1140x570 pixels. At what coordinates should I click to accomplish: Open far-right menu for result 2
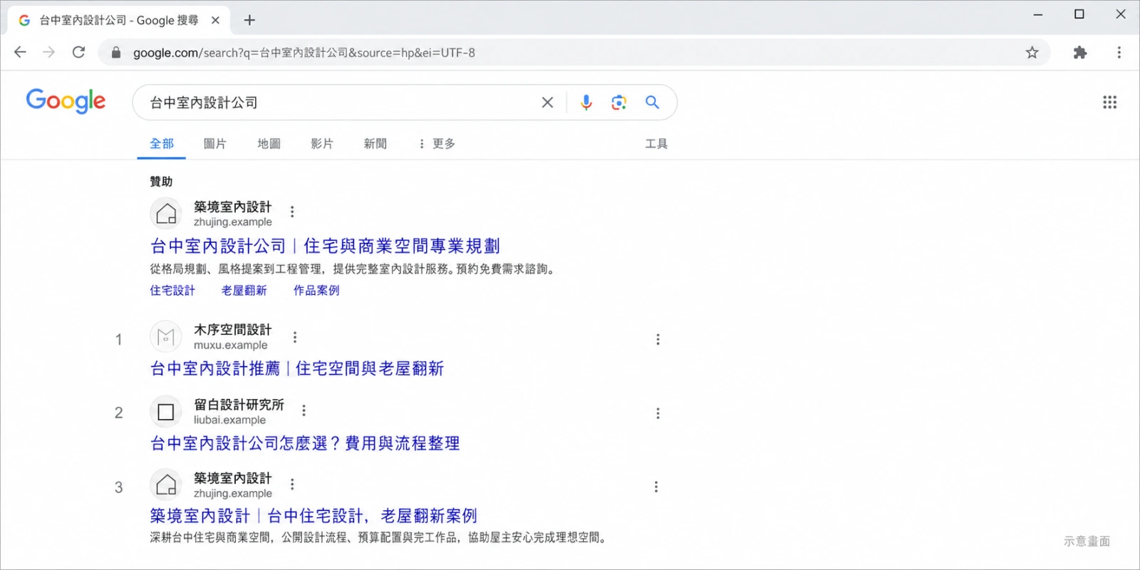point(658,413)
